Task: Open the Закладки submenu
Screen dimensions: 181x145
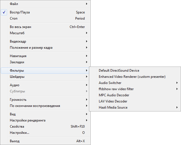Action: [x=17, y=62]
